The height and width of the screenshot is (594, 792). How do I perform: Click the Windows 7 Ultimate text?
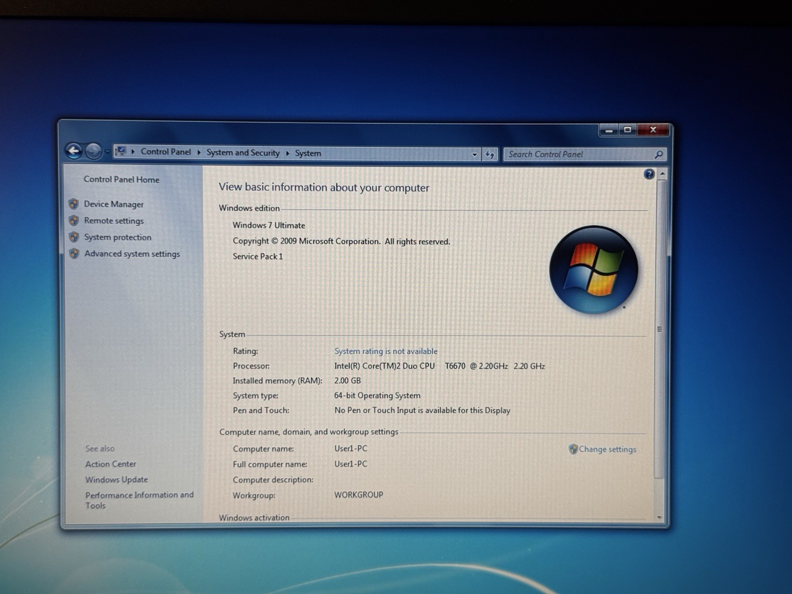(x=269, y=225)
